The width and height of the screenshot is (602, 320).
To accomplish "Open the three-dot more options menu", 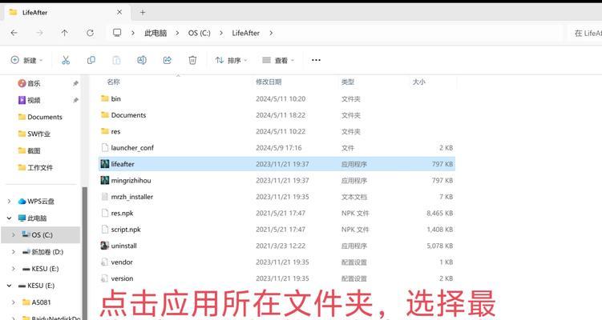I will click(316, 60).
